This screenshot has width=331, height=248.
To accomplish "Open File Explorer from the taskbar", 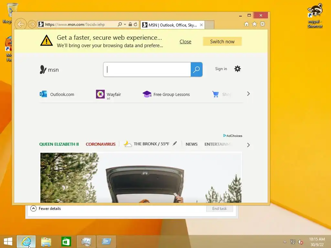I will coord(46,242).
